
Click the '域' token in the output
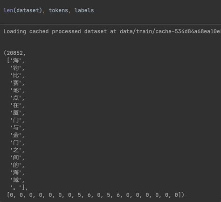point(16,180)
